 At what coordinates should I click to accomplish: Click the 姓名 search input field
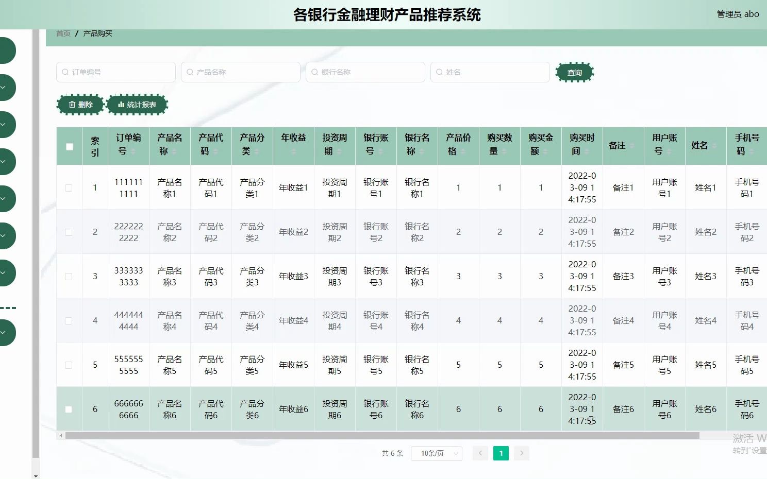pos(490,72)
